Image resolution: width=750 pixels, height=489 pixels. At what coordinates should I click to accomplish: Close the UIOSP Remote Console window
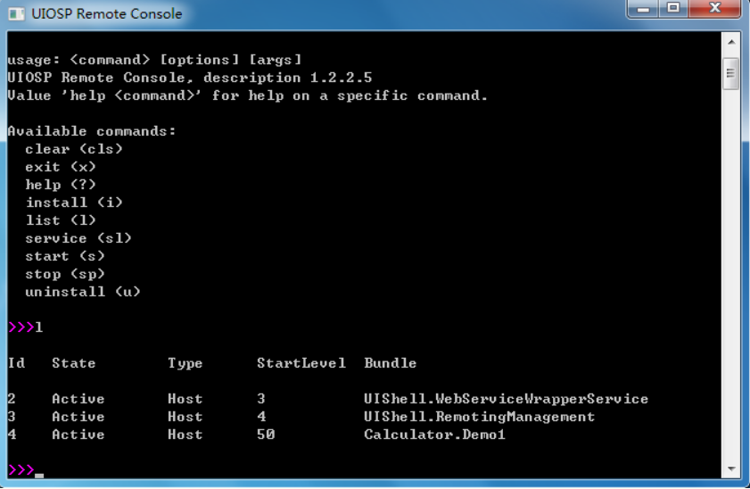pyautogui.click(x=714, y=8)
